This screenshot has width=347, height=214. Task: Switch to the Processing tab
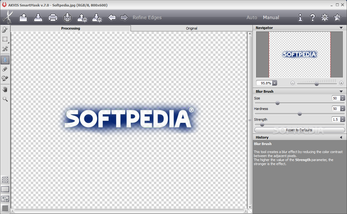tap(71, 28)
